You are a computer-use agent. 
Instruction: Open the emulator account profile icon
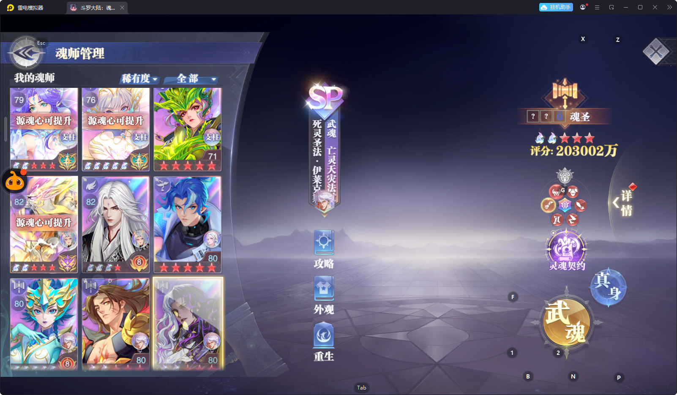click(583, 7)
